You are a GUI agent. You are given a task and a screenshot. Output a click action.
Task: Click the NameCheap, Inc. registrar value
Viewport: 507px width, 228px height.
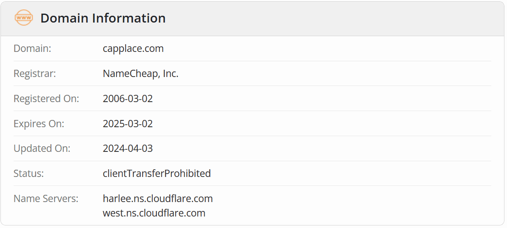click(x=140, y=74)
